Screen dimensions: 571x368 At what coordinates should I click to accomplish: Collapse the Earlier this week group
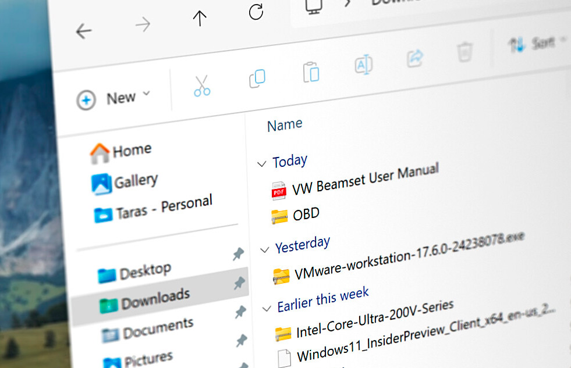pos(267,308)
